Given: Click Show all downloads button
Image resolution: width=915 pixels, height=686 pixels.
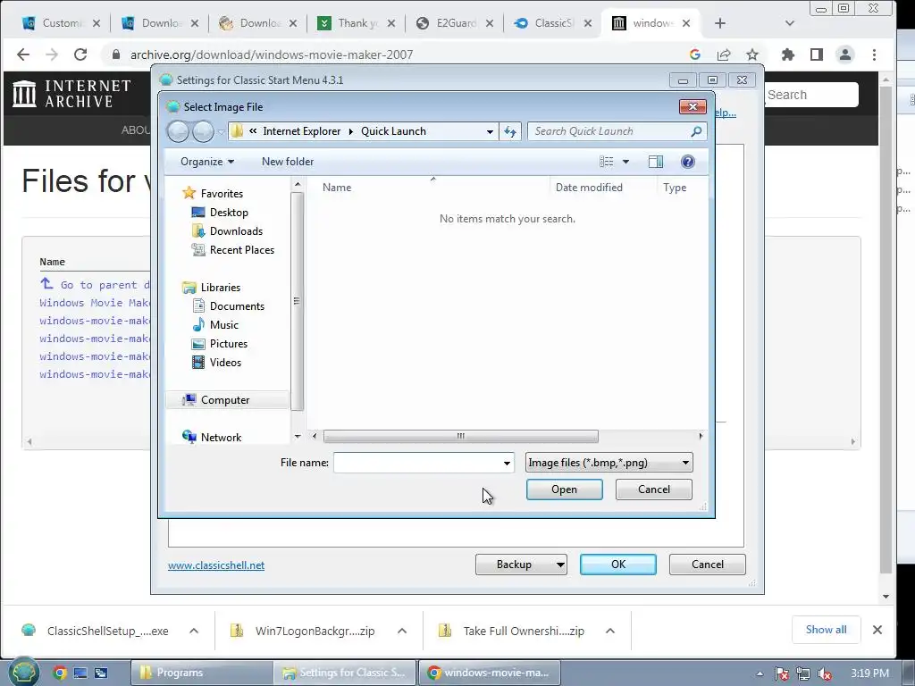Looking at the screenshot, I should pos(826,630).
